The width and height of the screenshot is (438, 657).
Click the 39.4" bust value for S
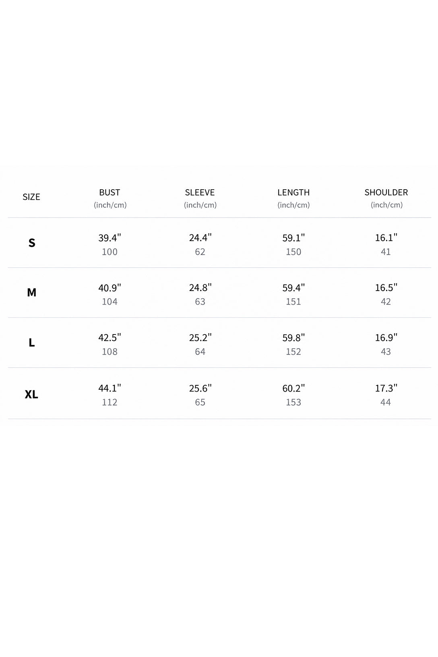pyautogui.click(x=110, y=238)
